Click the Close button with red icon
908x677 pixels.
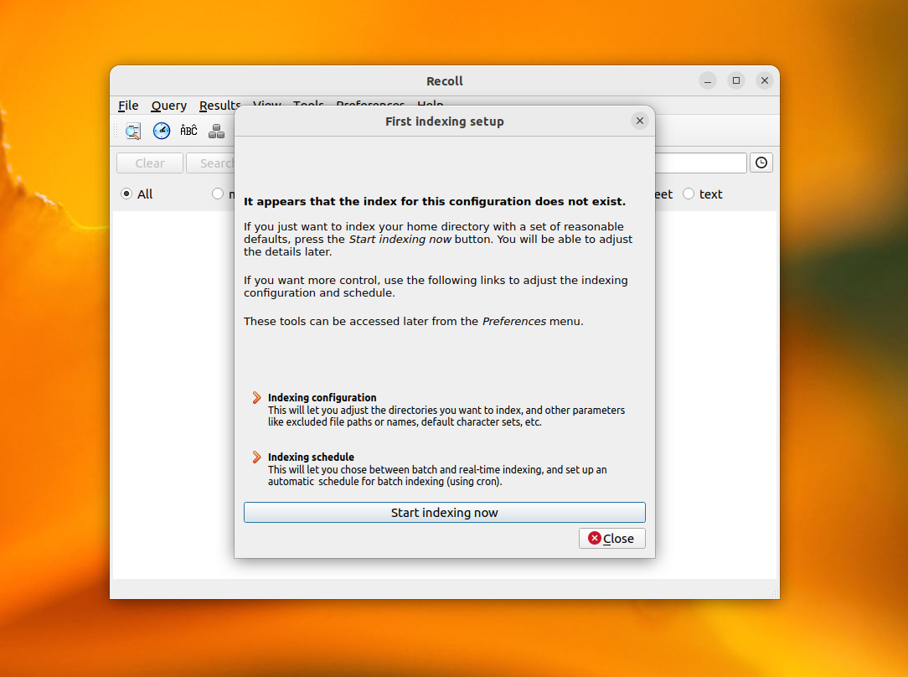[611, 538]
